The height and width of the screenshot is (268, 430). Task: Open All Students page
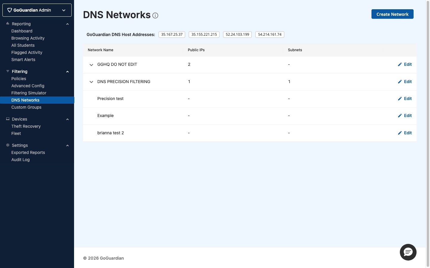(23, 45)
